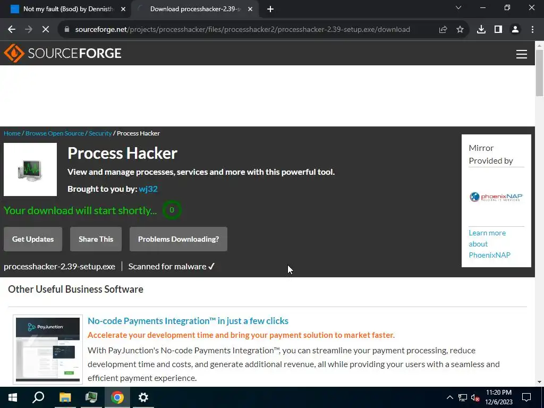Click the Get Updates button
544x408 pixels.
(x=33, y=239)
